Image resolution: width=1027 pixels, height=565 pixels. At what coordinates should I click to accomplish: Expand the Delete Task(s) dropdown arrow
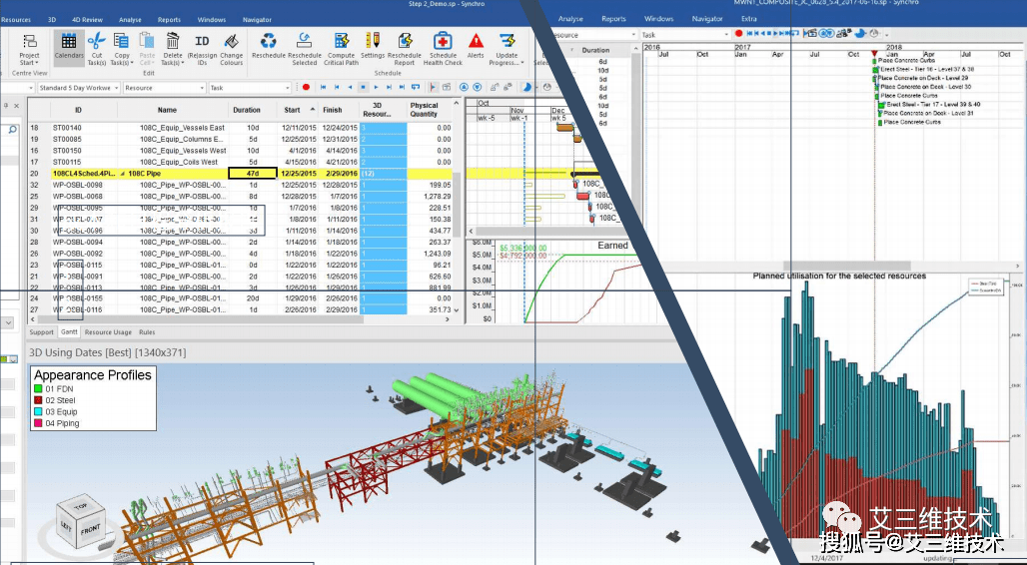point(182,63)
